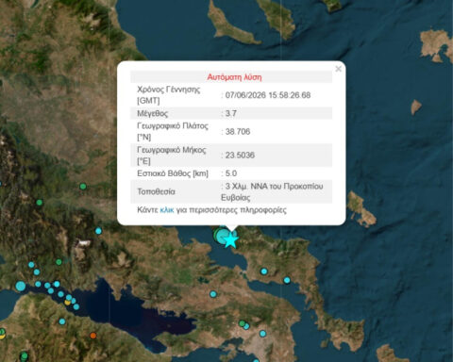453x362 pixels.
Task: Select the cyan marker inland on Evia island
Action: (264, 271)
